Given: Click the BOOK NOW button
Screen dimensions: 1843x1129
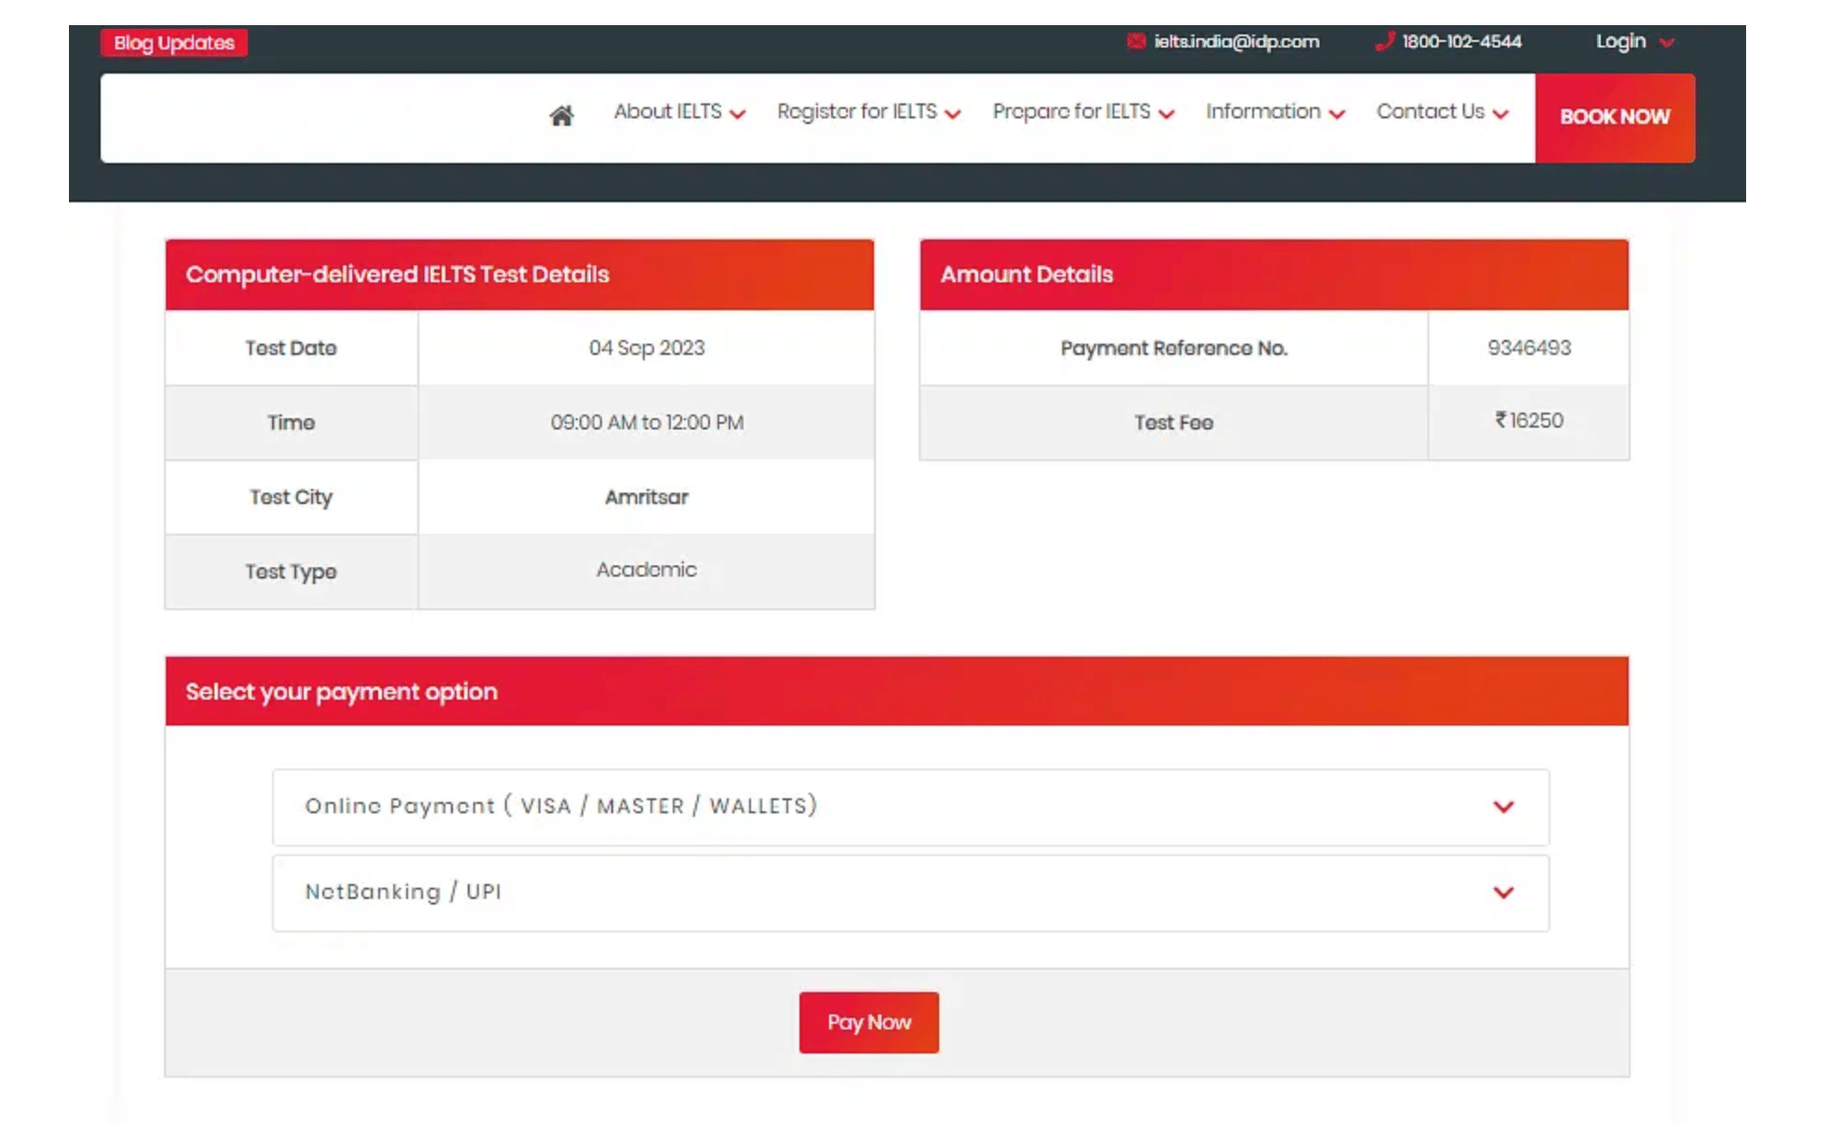Looking at the screenshot, I should (x=1615, y=117).
